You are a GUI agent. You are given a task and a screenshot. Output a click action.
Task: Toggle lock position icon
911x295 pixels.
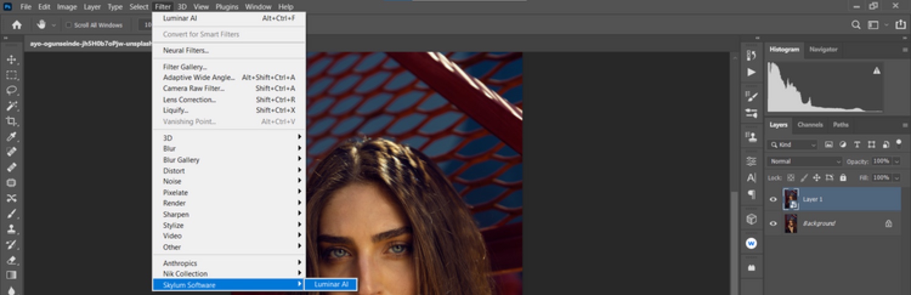click(817, 178)
